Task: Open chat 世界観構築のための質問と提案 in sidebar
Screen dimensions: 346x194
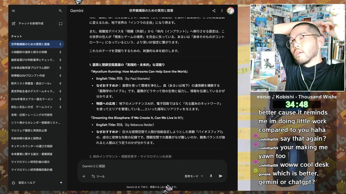Action: [x=37, y=44]
